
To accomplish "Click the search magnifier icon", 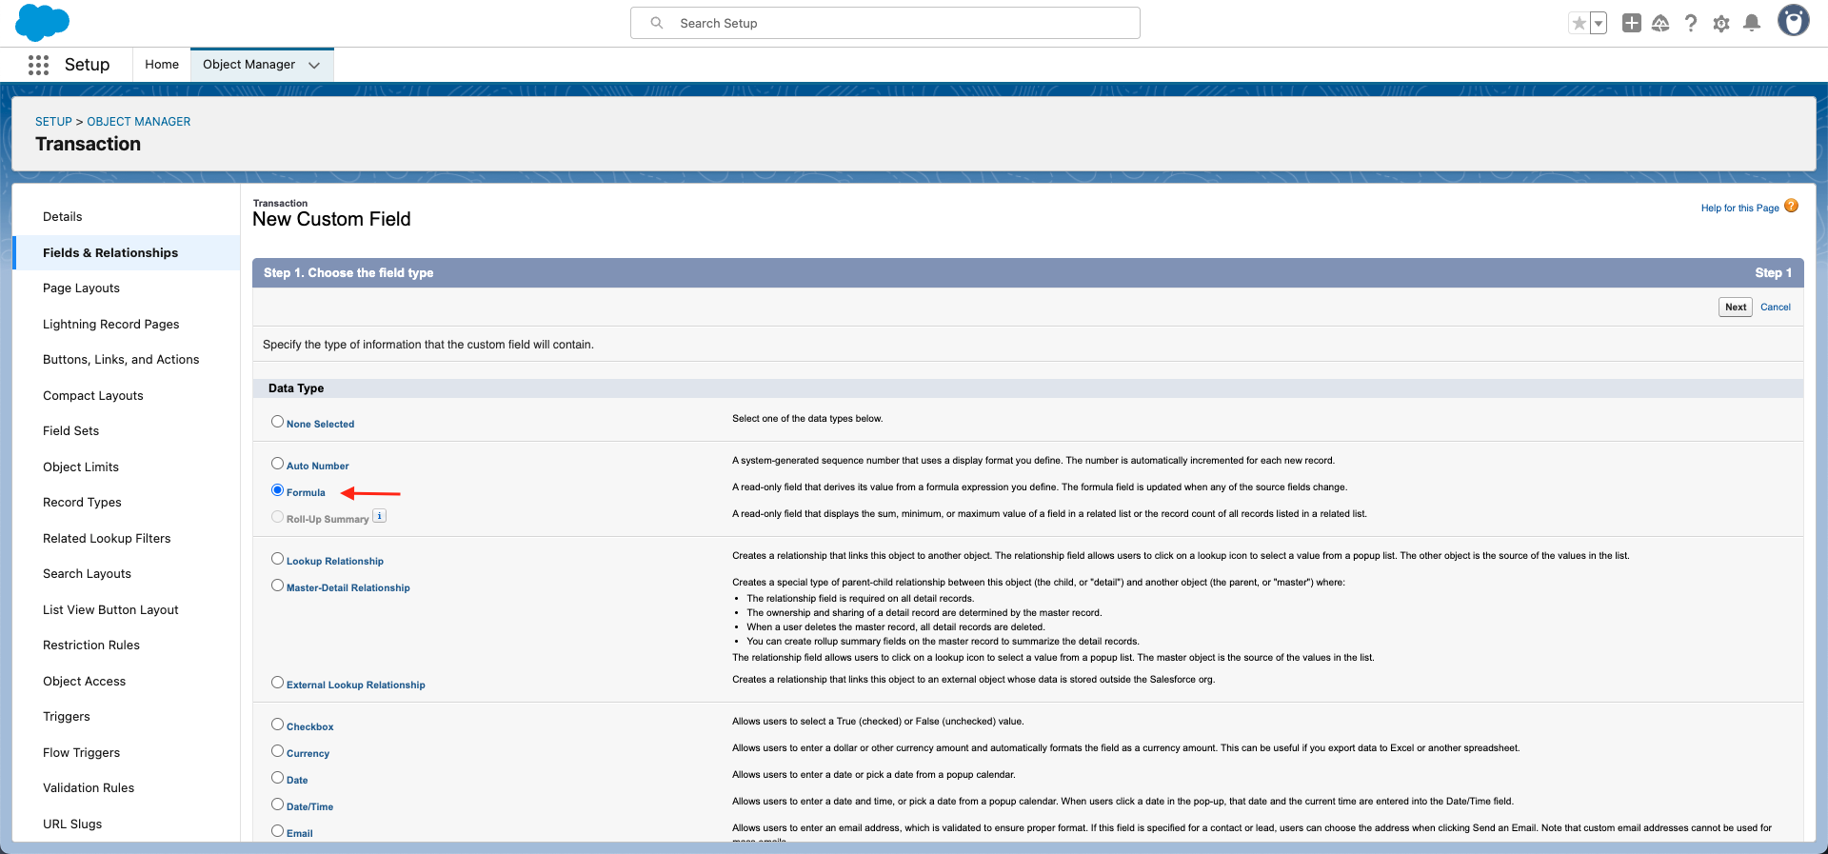I will coord(657,23).
